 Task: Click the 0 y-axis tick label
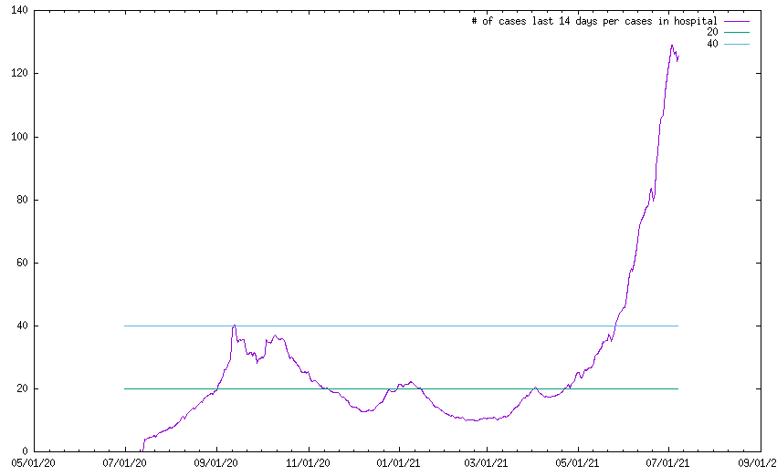[x=25, y=451]
